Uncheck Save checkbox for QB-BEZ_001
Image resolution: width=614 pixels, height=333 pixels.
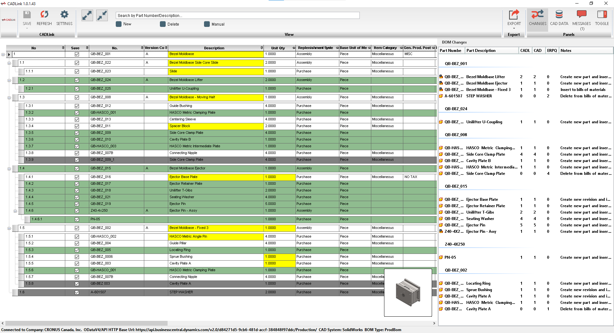[77, 54]
